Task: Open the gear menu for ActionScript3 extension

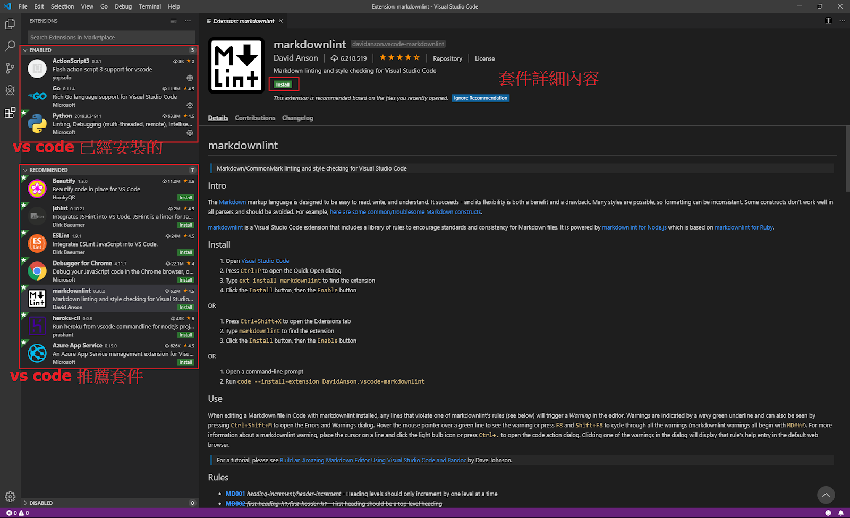Action: point(190,78)
